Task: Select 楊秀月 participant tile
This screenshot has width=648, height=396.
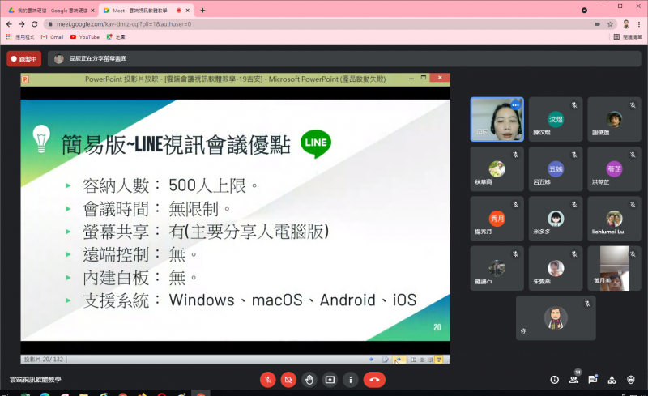Action: [x=497, y=219]
